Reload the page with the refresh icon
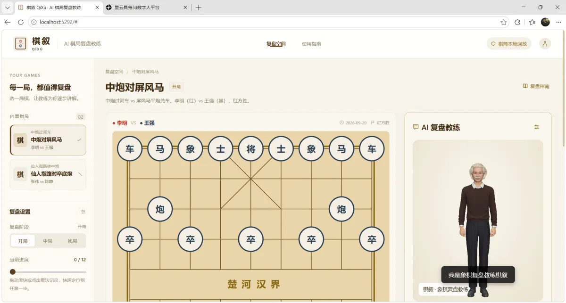The height and width of the screenshot is (303, 566). point(21,22)
